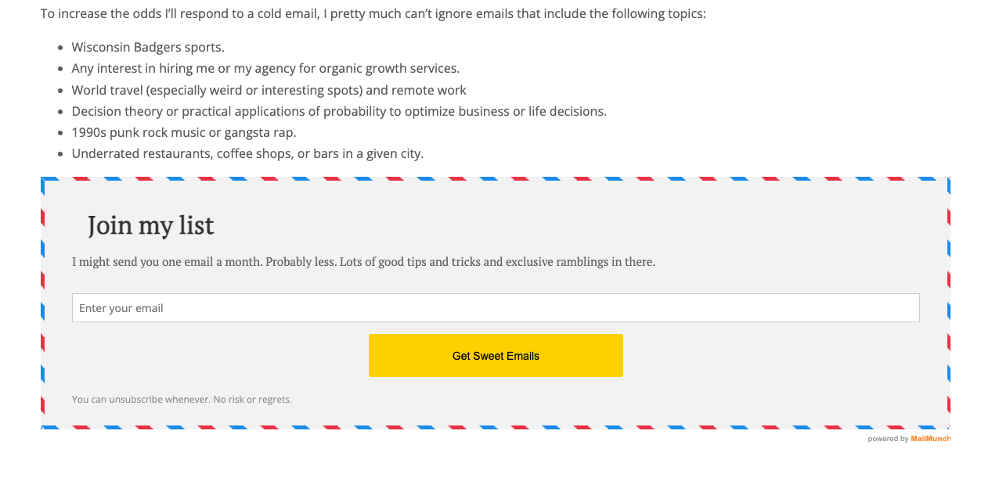Click the bullet dot before Underrated restaurants
The image size is (992, 481).
60,153
